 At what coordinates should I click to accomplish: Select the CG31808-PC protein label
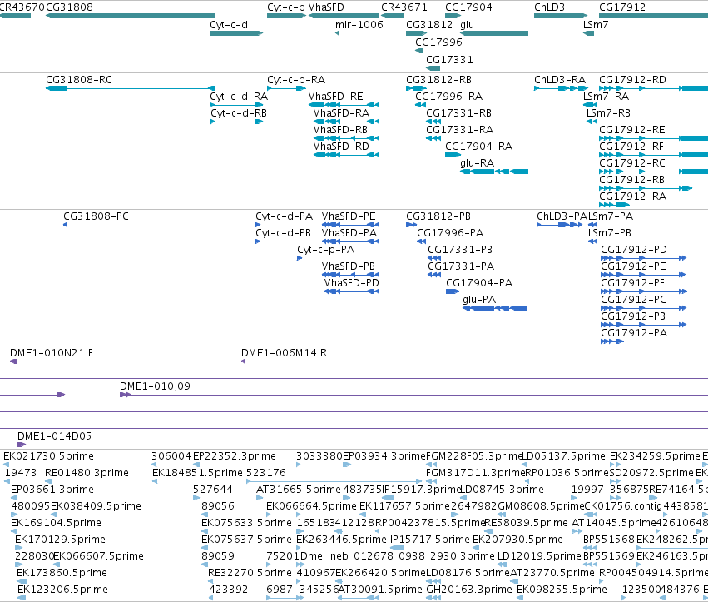pos(96,216)
